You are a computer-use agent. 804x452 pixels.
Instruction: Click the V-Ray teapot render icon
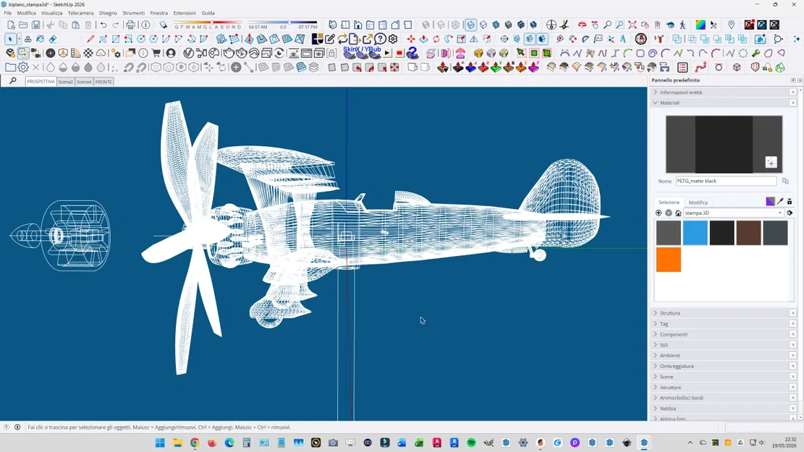pyautogui.click(x=228, y=53)
